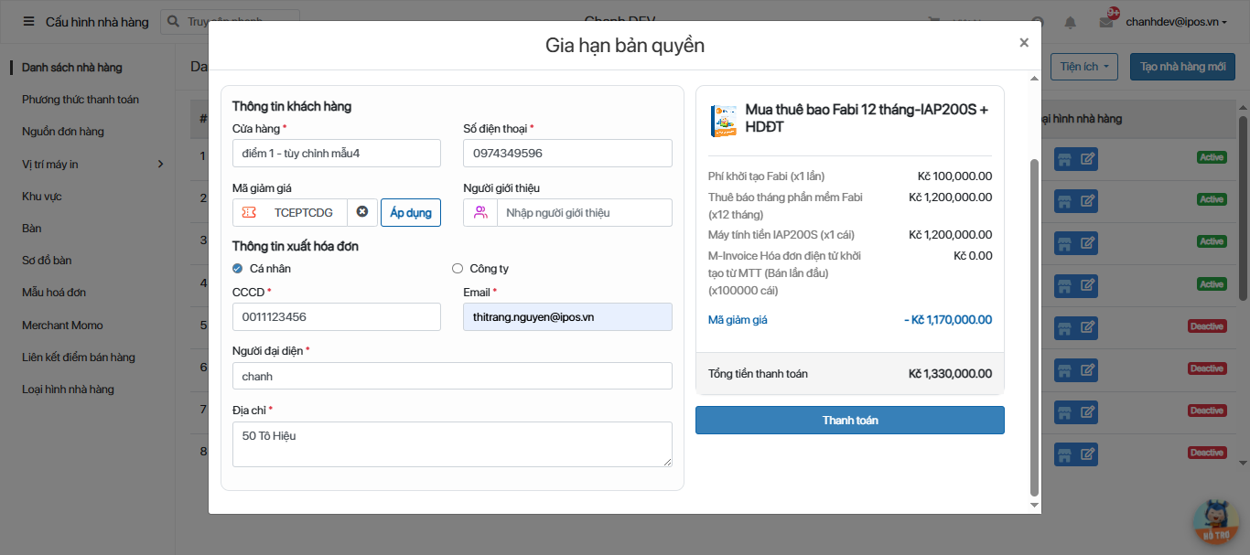The image size is (1250, 555).
Task: Clear the discount code TCEPTCDG
Action: click(362, 212)
